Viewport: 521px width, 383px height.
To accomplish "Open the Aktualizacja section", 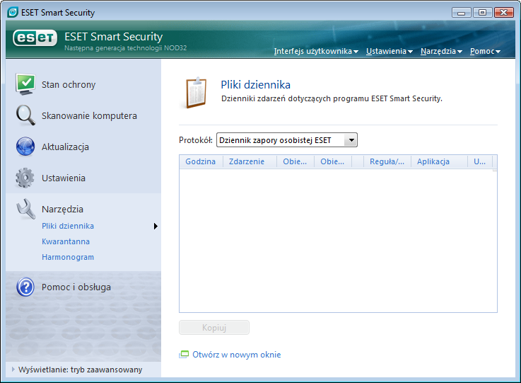I will pyautogui.click(x=65, y=147).
